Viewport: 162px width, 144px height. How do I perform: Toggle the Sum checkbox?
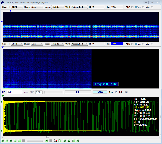[116, 92]
